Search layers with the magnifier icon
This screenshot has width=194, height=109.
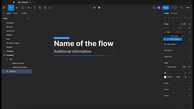click(x=4, y=13)
